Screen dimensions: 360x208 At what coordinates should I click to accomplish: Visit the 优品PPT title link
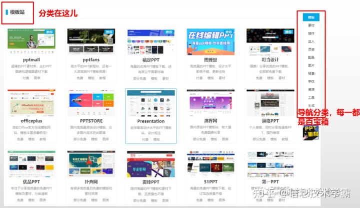[x=31, y=182]
